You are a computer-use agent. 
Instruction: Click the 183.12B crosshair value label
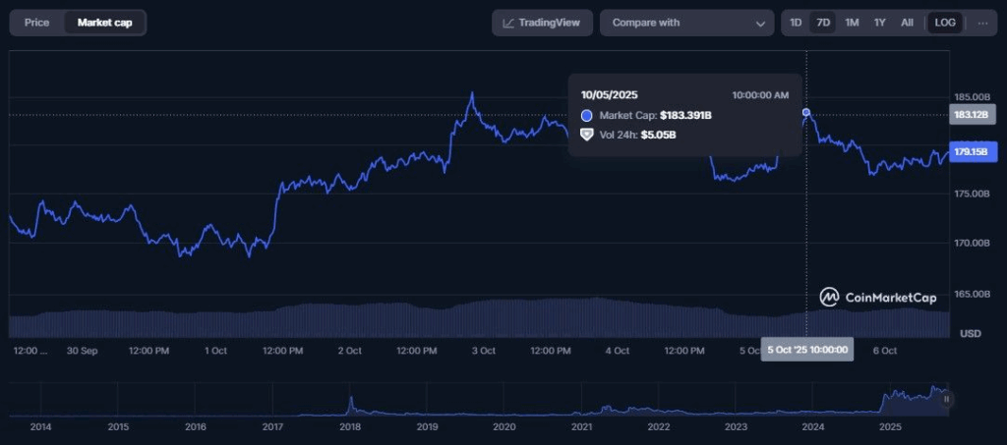point(971,116)
